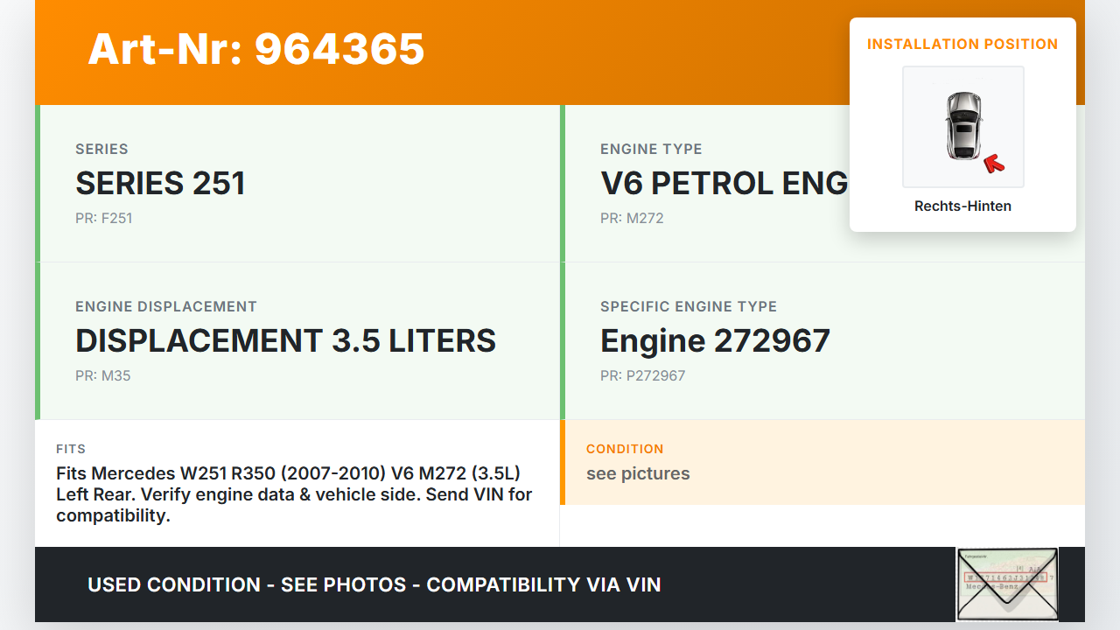
Task: Click the Art-Nr: 964365 heading
Action: coord(256,49)
